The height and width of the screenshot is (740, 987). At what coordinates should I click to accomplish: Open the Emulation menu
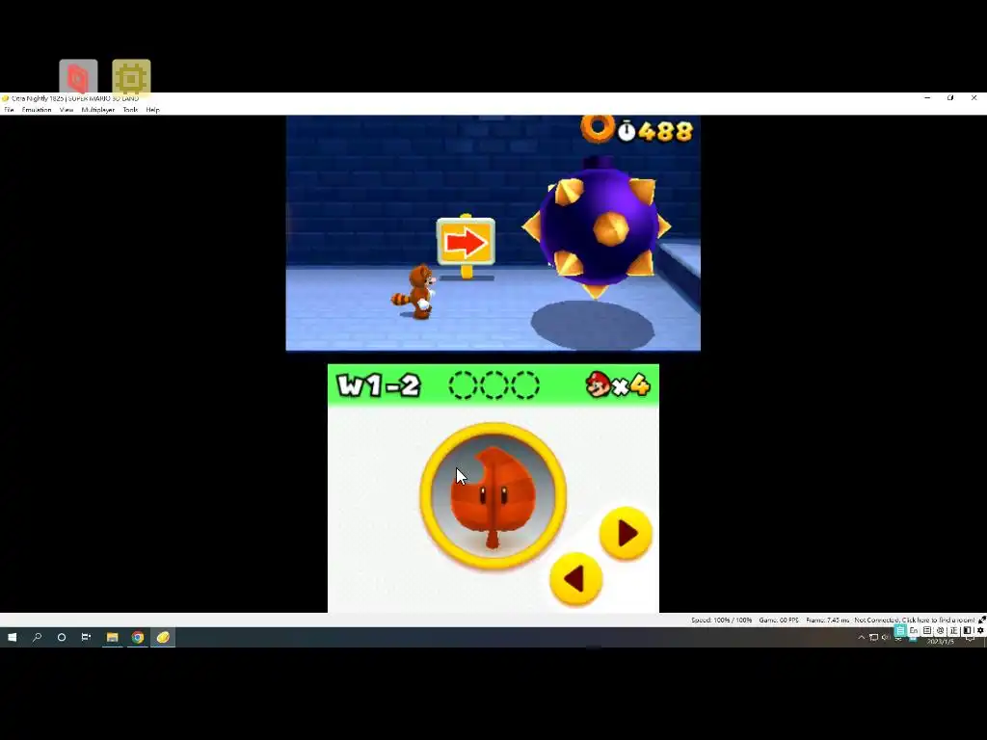(x=37, y=110)
